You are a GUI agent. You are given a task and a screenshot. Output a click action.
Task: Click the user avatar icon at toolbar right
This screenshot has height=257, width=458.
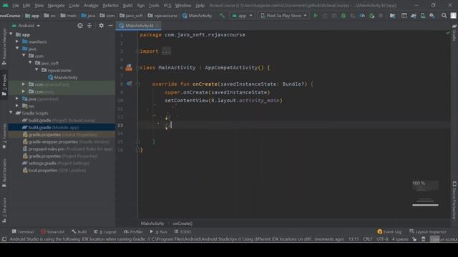(453, 16)
